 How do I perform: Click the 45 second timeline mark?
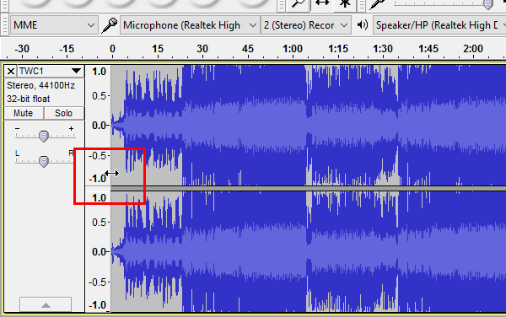tap(248, 49)
